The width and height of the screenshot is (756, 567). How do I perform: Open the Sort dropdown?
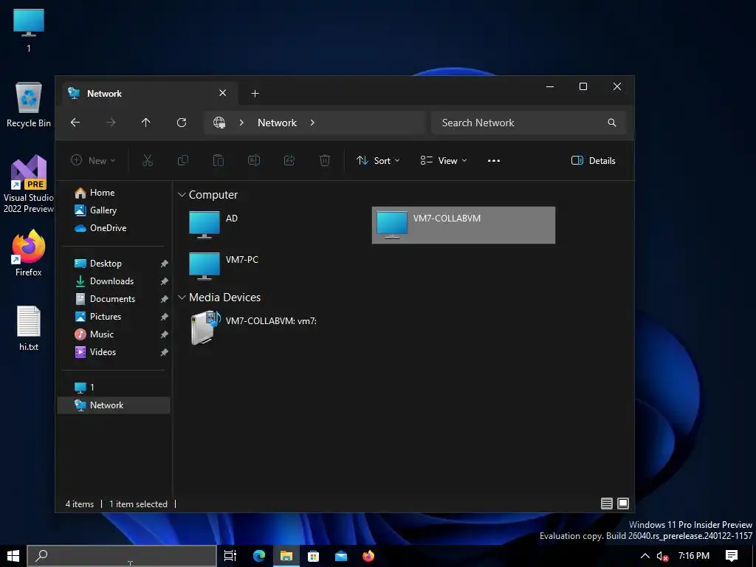(x=378, y=160)
